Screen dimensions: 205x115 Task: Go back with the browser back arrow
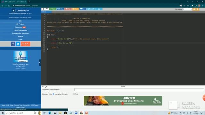point(2,6)
